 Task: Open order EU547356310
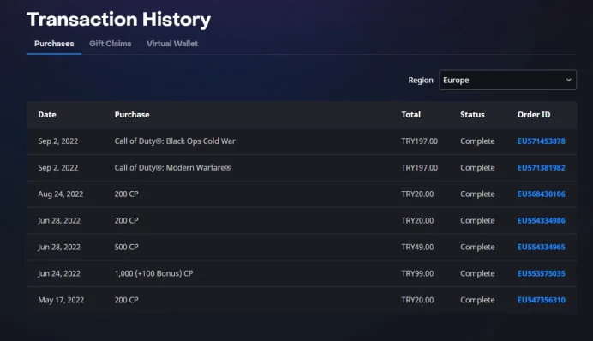542,300
